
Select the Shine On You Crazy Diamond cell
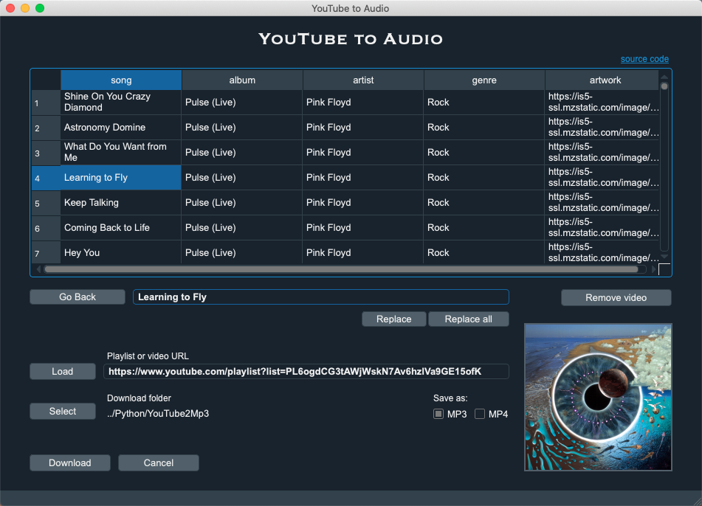click(121, 103)
